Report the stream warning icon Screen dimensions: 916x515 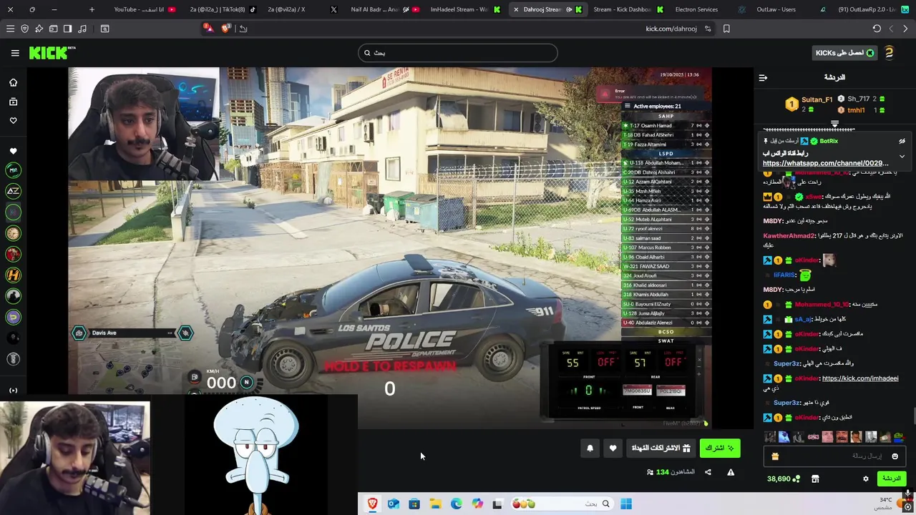tap(731, 472)
